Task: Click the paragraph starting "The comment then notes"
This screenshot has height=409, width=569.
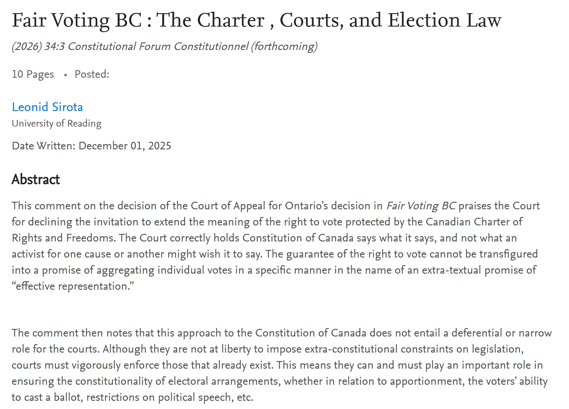Action: pyautogui.click(x=281, y=365)
